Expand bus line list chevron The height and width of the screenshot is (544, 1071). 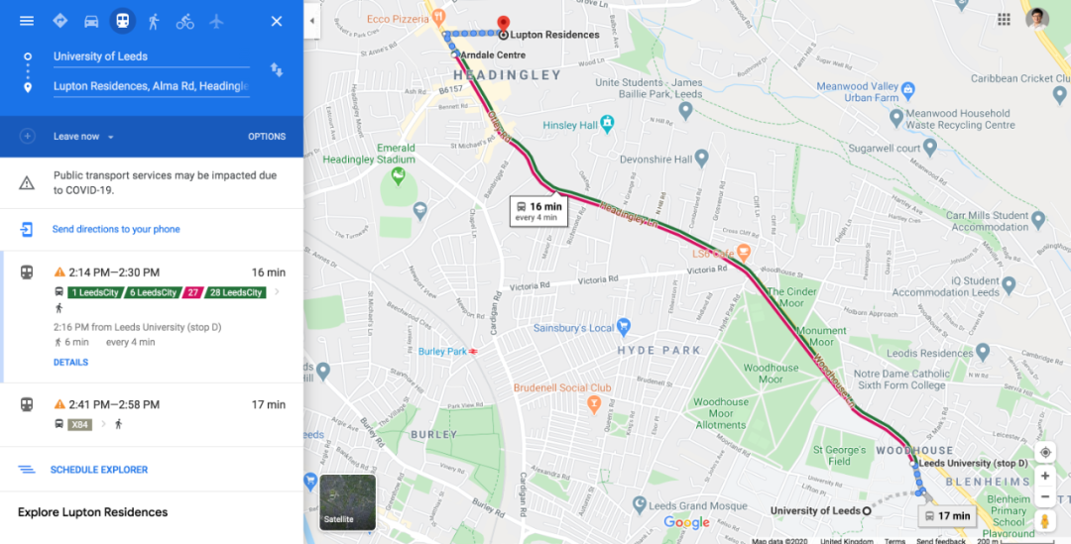tap(277, 292)
